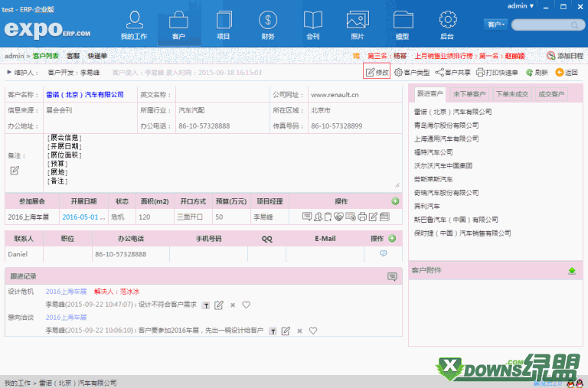The image size is (588, 388).
Task: Click handshake heart icon in exhibition row
Action: pyautogui.click(x=338, y=217)
